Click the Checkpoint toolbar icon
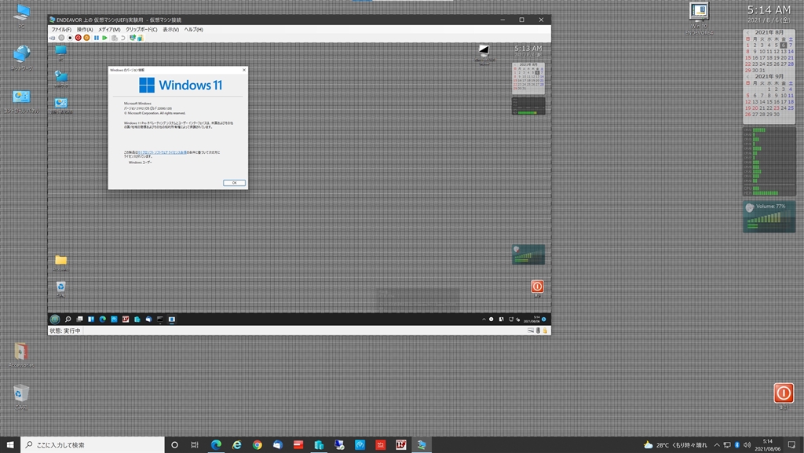The image size is (804, 453). [x=115, y=38]
